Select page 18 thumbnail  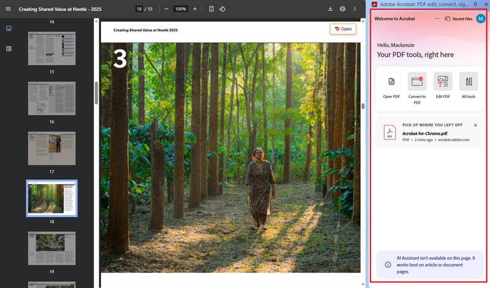52,198
